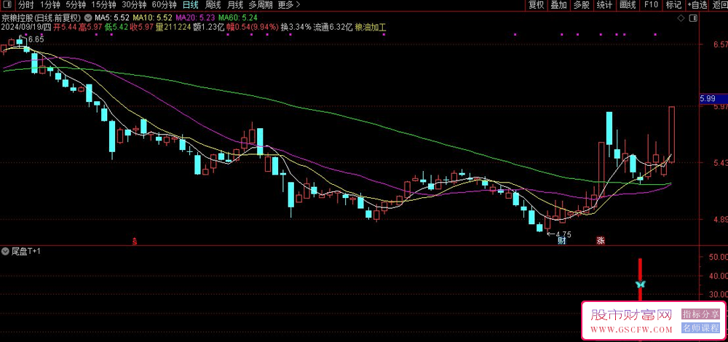
Task: Click the 京粮控股(日线.前复权) title text
Action: point(41,18)
